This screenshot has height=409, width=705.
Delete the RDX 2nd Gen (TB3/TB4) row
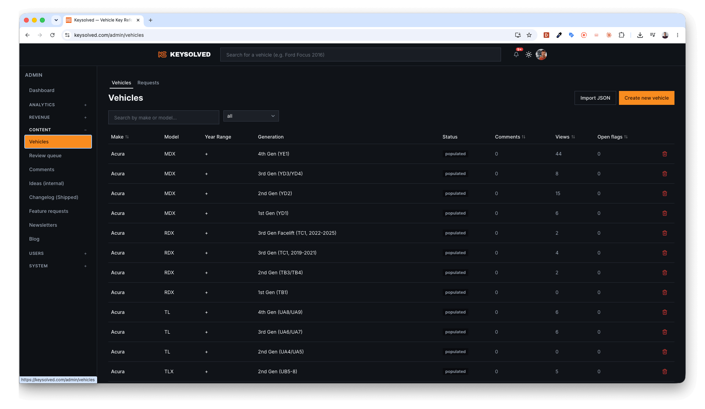click(x=665, y=273)
